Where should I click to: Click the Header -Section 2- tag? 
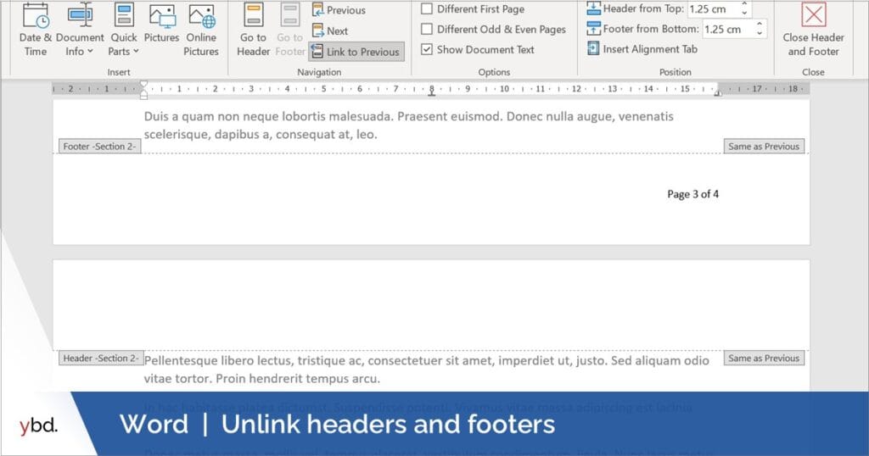click(102, 358)
